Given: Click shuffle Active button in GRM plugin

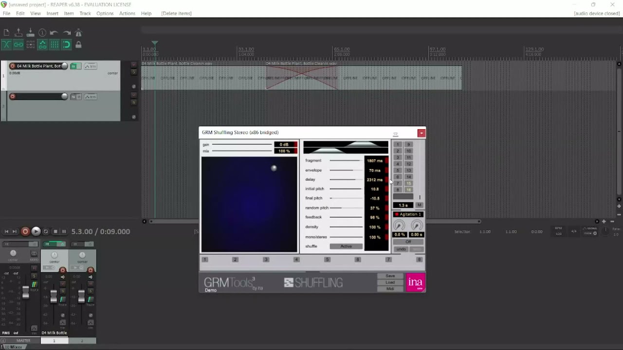Looking at the screenshot, I should coord(346,246).
